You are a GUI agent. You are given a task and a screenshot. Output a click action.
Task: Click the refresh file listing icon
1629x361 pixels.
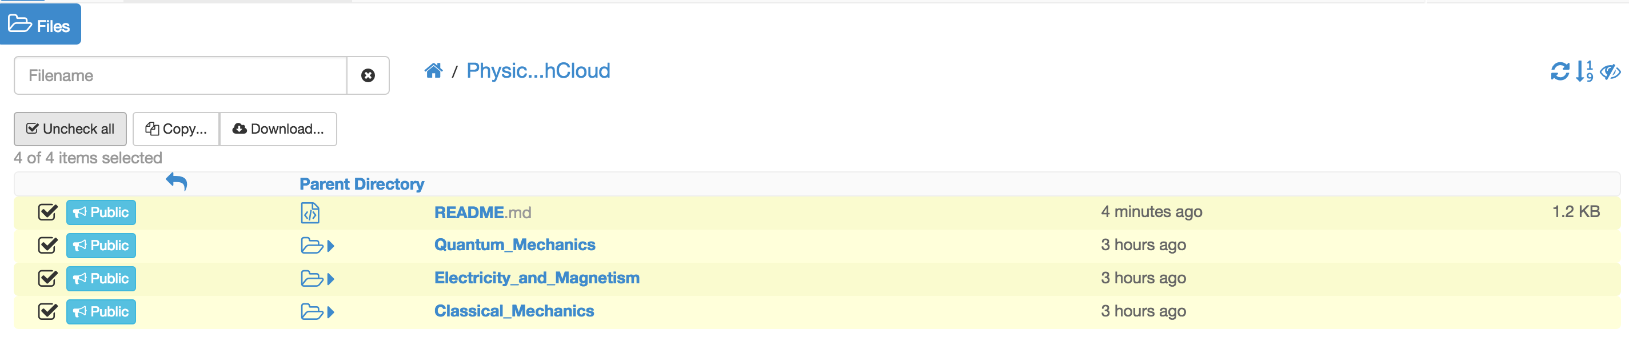1559,71
